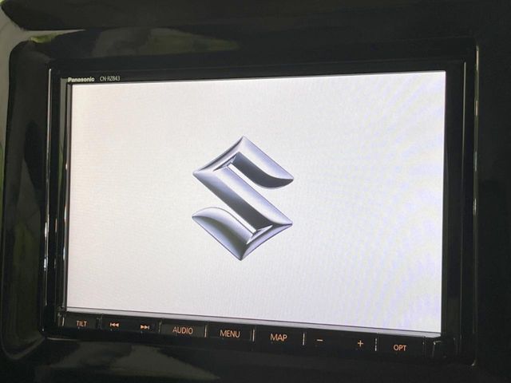This screenshot has height=383, width=511.
Task: Lower volume with the minus button
Action: click(x=319, y=341)
